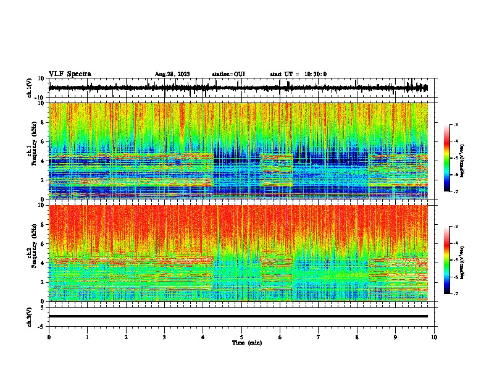Click the "6" kHz tick of ch.1 spectrogram
The height and width of the screenshot is (378, 489).
(x=43, y=142)
